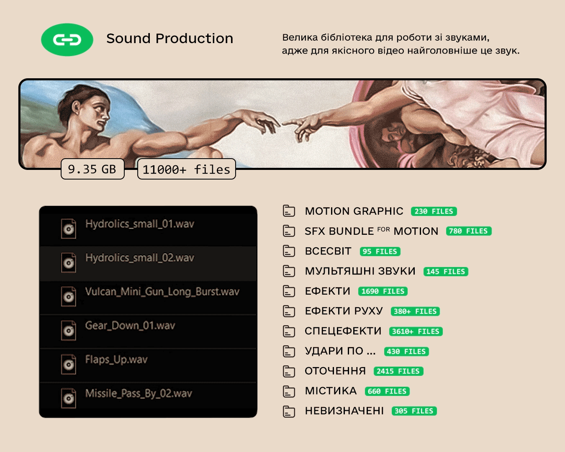Image resolution: width=565 pixels, height=452 pixels.
Task: Open the ОТОЧЕННЯ folder icon
Action: click(x=289, y=371)
